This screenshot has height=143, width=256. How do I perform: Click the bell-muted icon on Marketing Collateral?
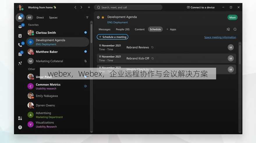pyautogui.click(x=85, y=61)
